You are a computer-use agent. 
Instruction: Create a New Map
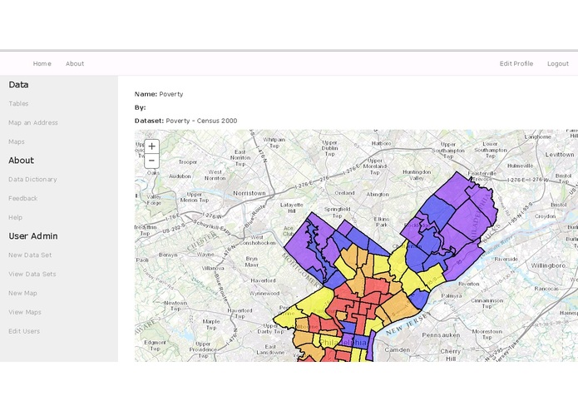pyautogui.click(x=22, y=294)
